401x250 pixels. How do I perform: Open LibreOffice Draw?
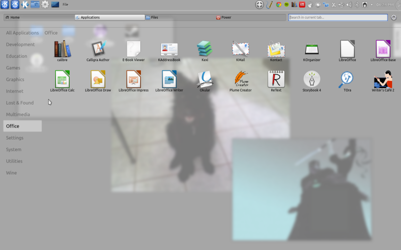(x=98, y=81)
